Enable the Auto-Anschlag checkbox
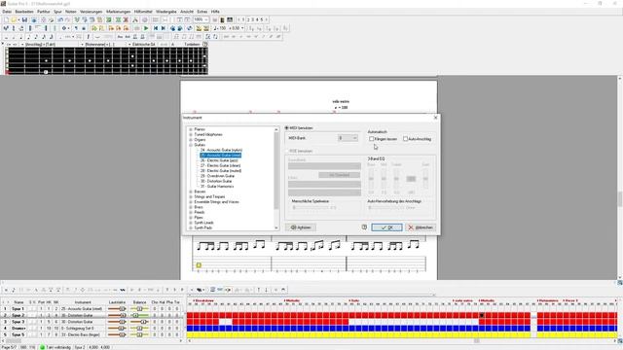The width and height of the screenshot is (623, 350). pyautogui.click(x=405, y=139)
